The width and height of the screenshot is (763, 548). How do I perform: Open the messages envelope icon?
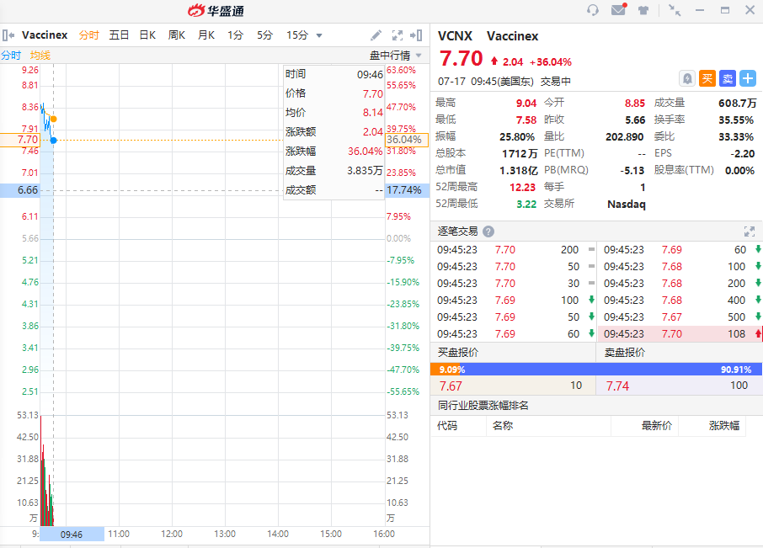pyautogui.click(x=618, y=10)
